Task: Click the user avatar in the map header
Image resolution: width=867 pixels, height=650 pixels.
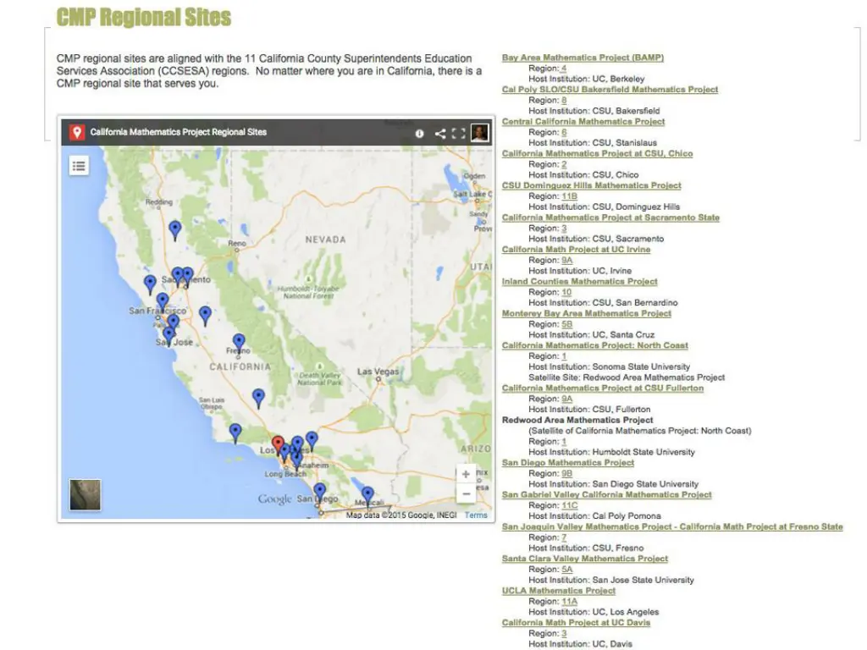Action: (x=479, y=133)
